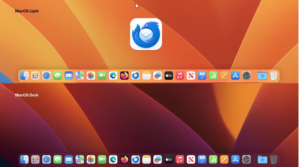
Task: Start FaceTime from the light dock
Action: pos(102,76)
